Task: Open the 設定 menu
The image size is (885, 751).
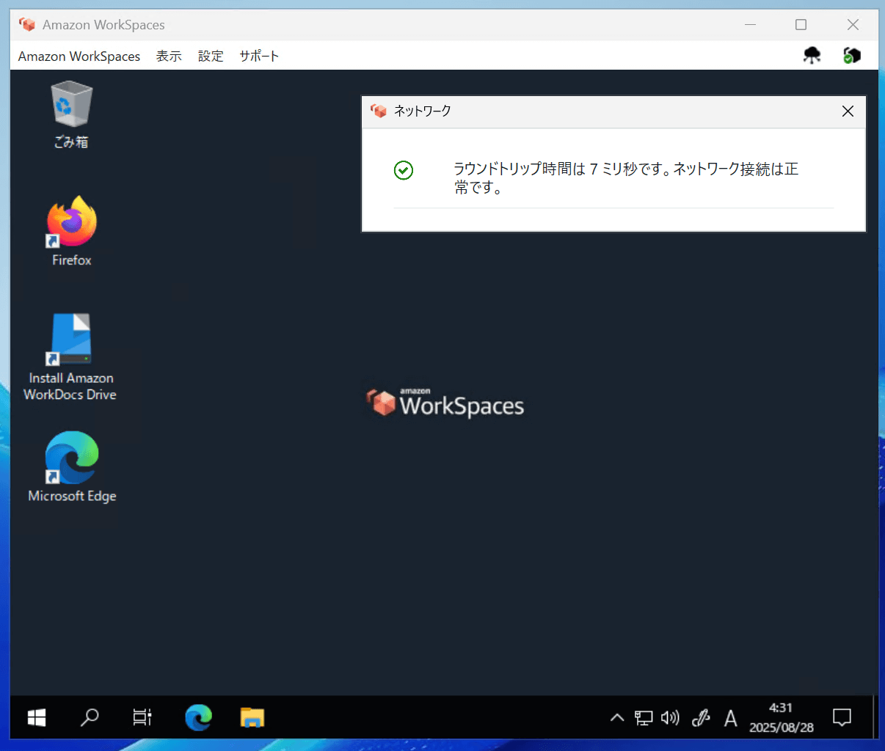Action: [x=211, y=56]
